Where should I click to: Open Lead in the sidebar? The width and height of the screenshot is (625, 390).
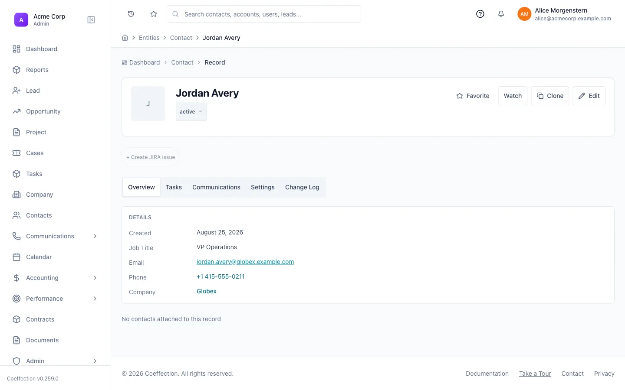pyautogui.click(x=56, y=91)
